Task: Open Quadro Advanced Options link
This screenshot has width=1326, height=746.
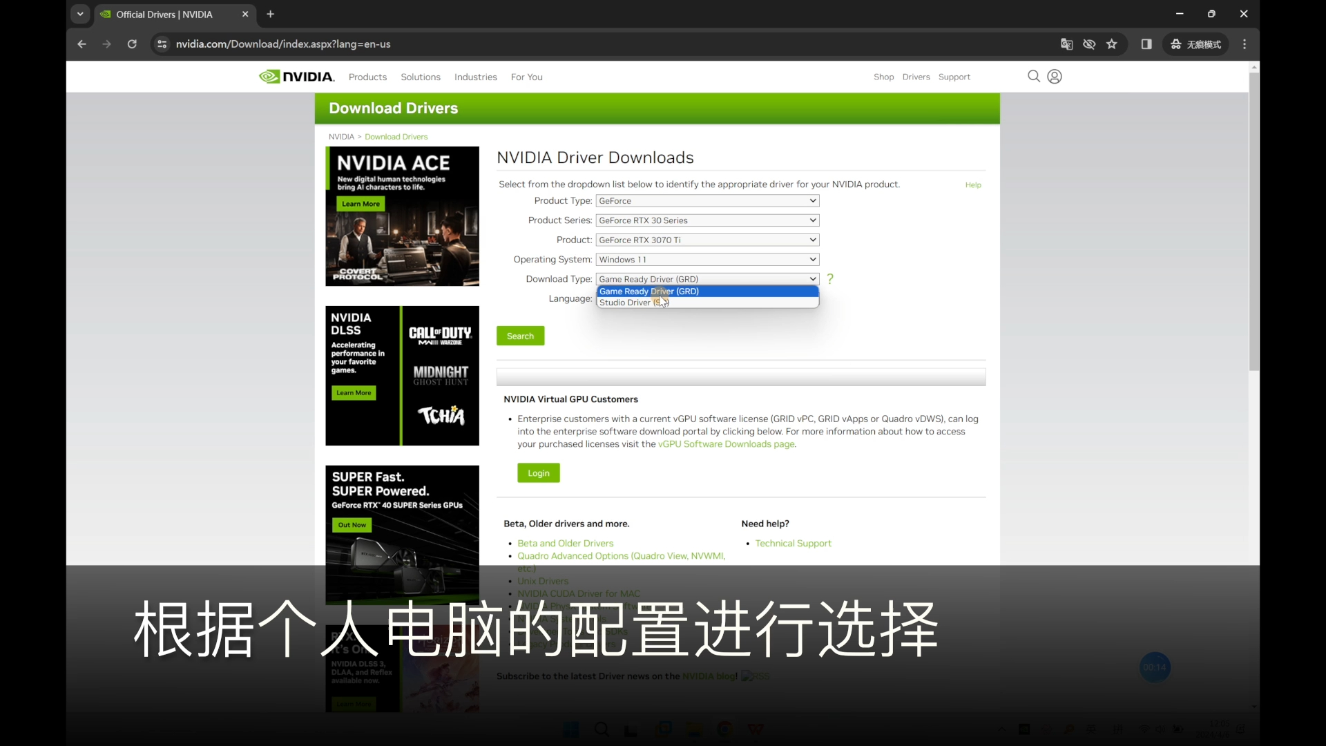Action: [x=622, y=556]
